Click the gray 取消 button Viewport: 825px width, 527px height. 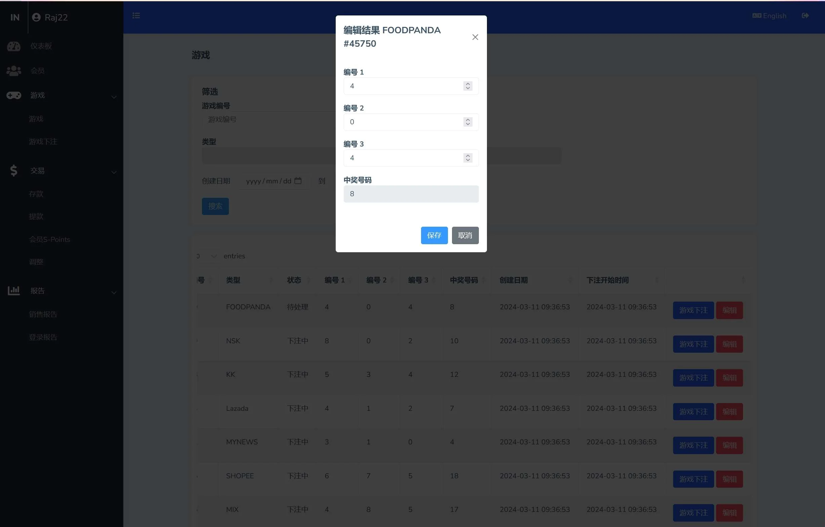coord(465,235)
